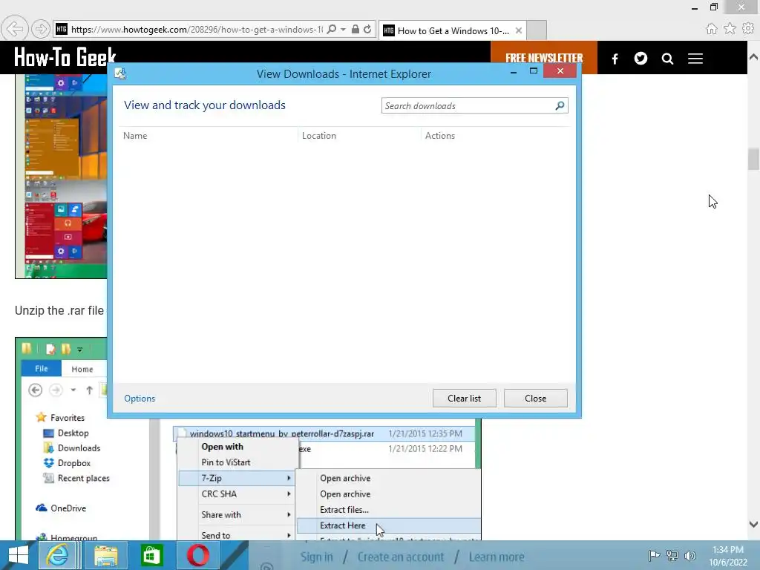Close the How to Get a Windows 10 tab
This screenshot has height=570, width=760.
pos(519,30)
